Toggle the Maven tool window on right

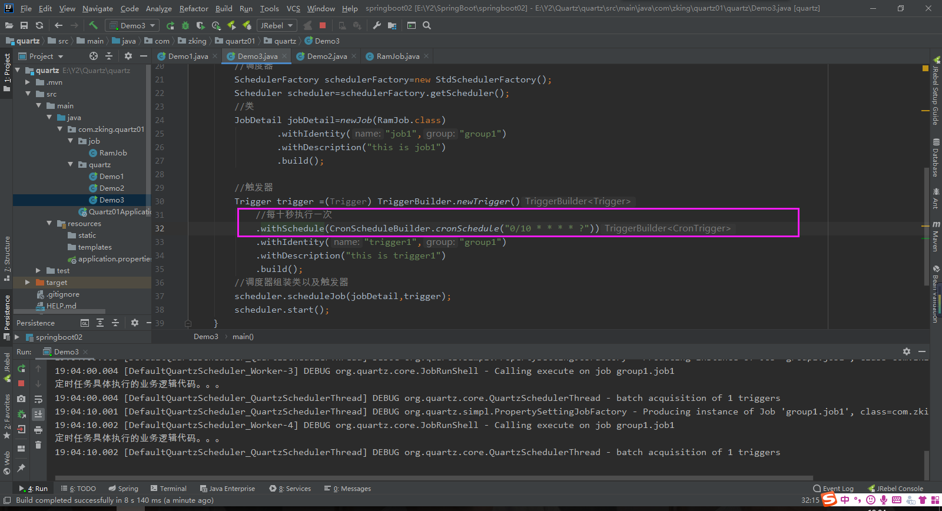point(936,237)
